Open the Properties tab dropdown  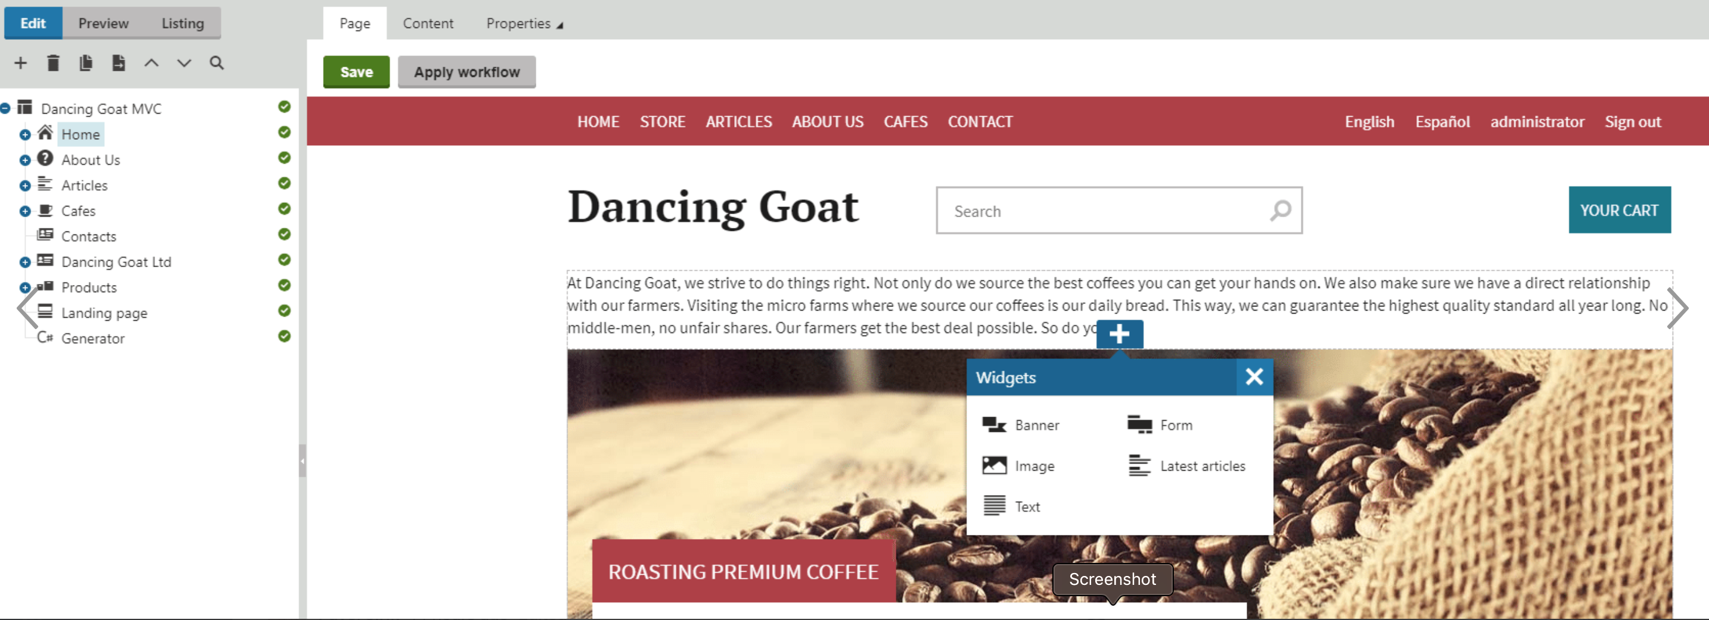(524, 24)
